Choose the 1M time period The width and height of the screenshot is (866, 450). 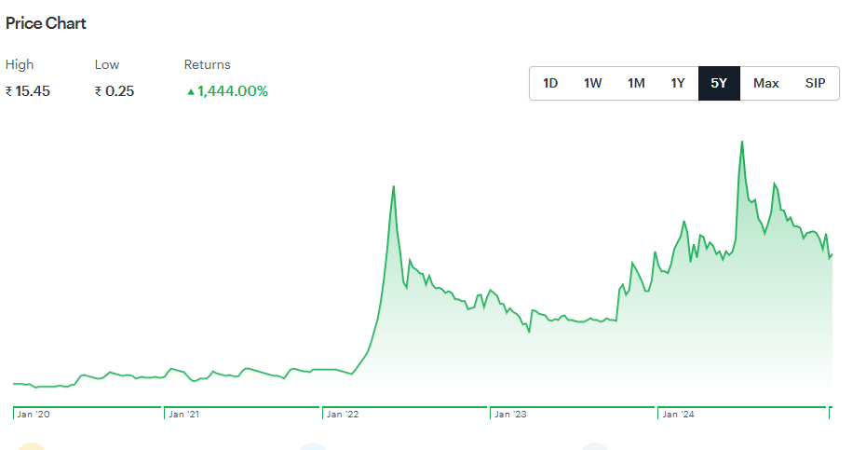[x=636, y=84]
